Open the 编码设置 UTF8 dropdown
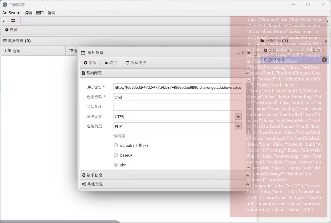The width and height of the screenshot is (331, 223). pyautogui.click(x=238, y=117)
